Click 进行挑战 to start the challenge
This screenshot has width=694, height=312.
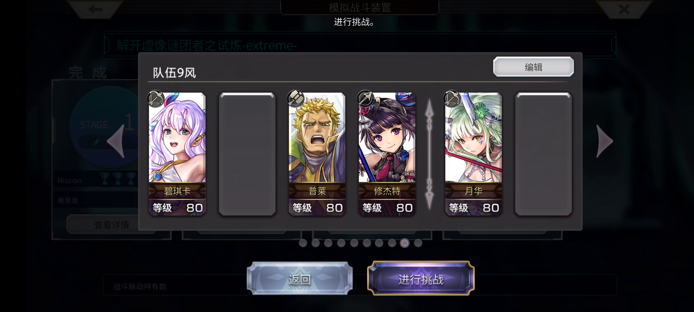421,279
